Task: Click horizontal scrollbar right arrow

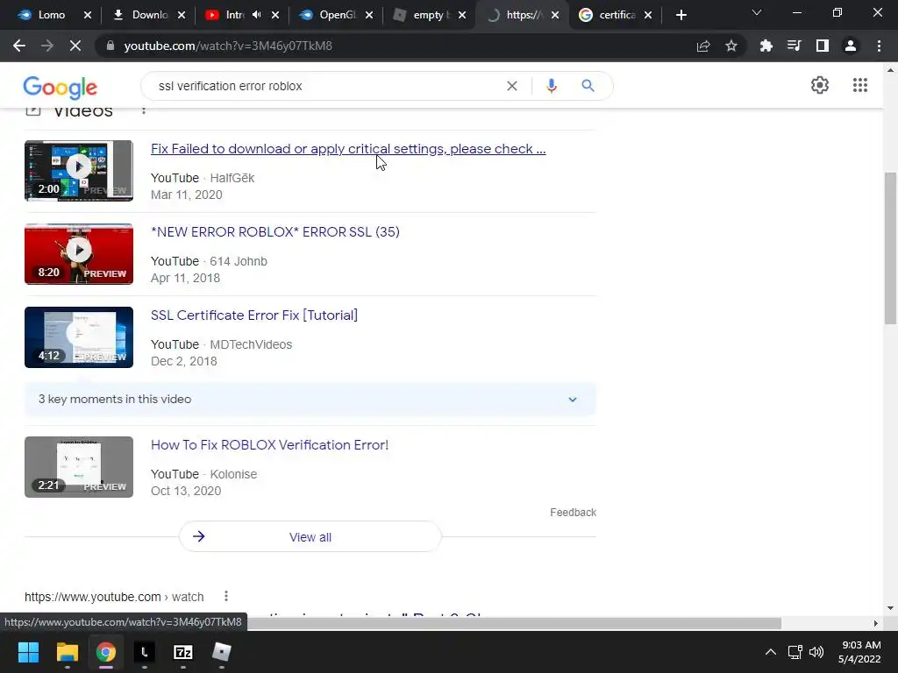Action: (876, 623)
